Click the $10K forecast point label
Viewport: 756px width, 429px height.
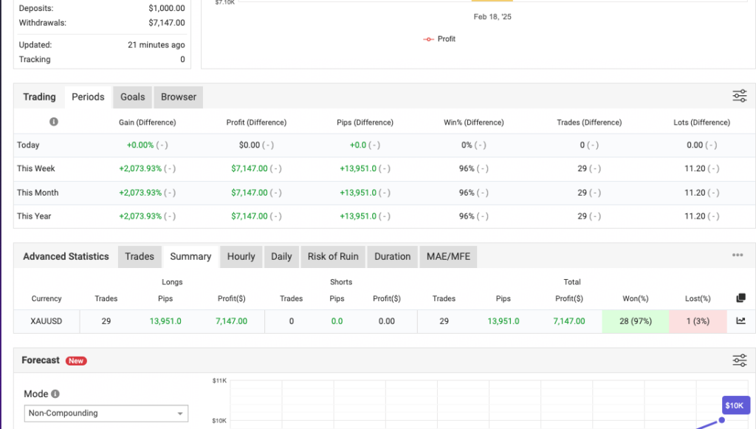[x=736, y=405]
